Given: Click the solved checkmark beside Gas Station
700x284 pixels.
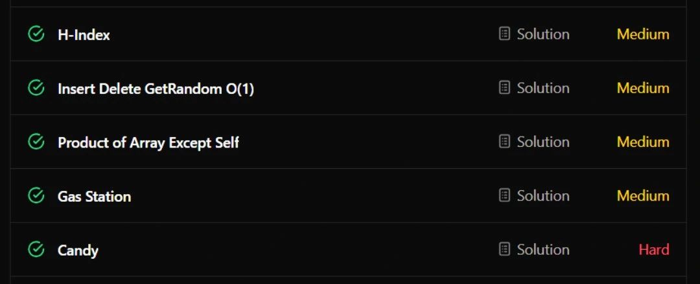Looking at the screenshot, I should point(36,195).
